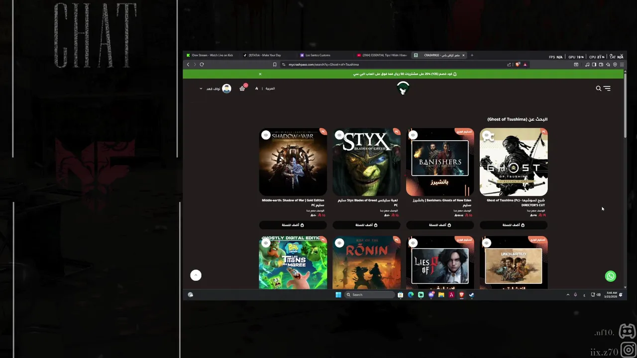The image size is (637, 358).
Task: Add Ghost of Tsushima to cart
Action: (x=514, y=225)
